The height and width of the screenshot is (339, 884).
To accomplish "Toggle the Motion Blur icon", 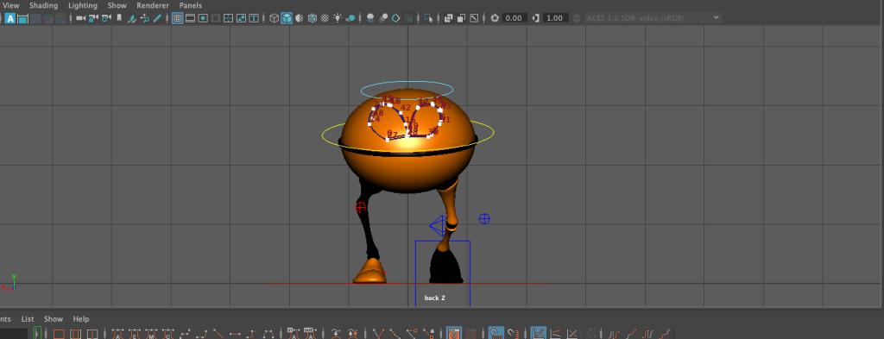I will point(382,18).
